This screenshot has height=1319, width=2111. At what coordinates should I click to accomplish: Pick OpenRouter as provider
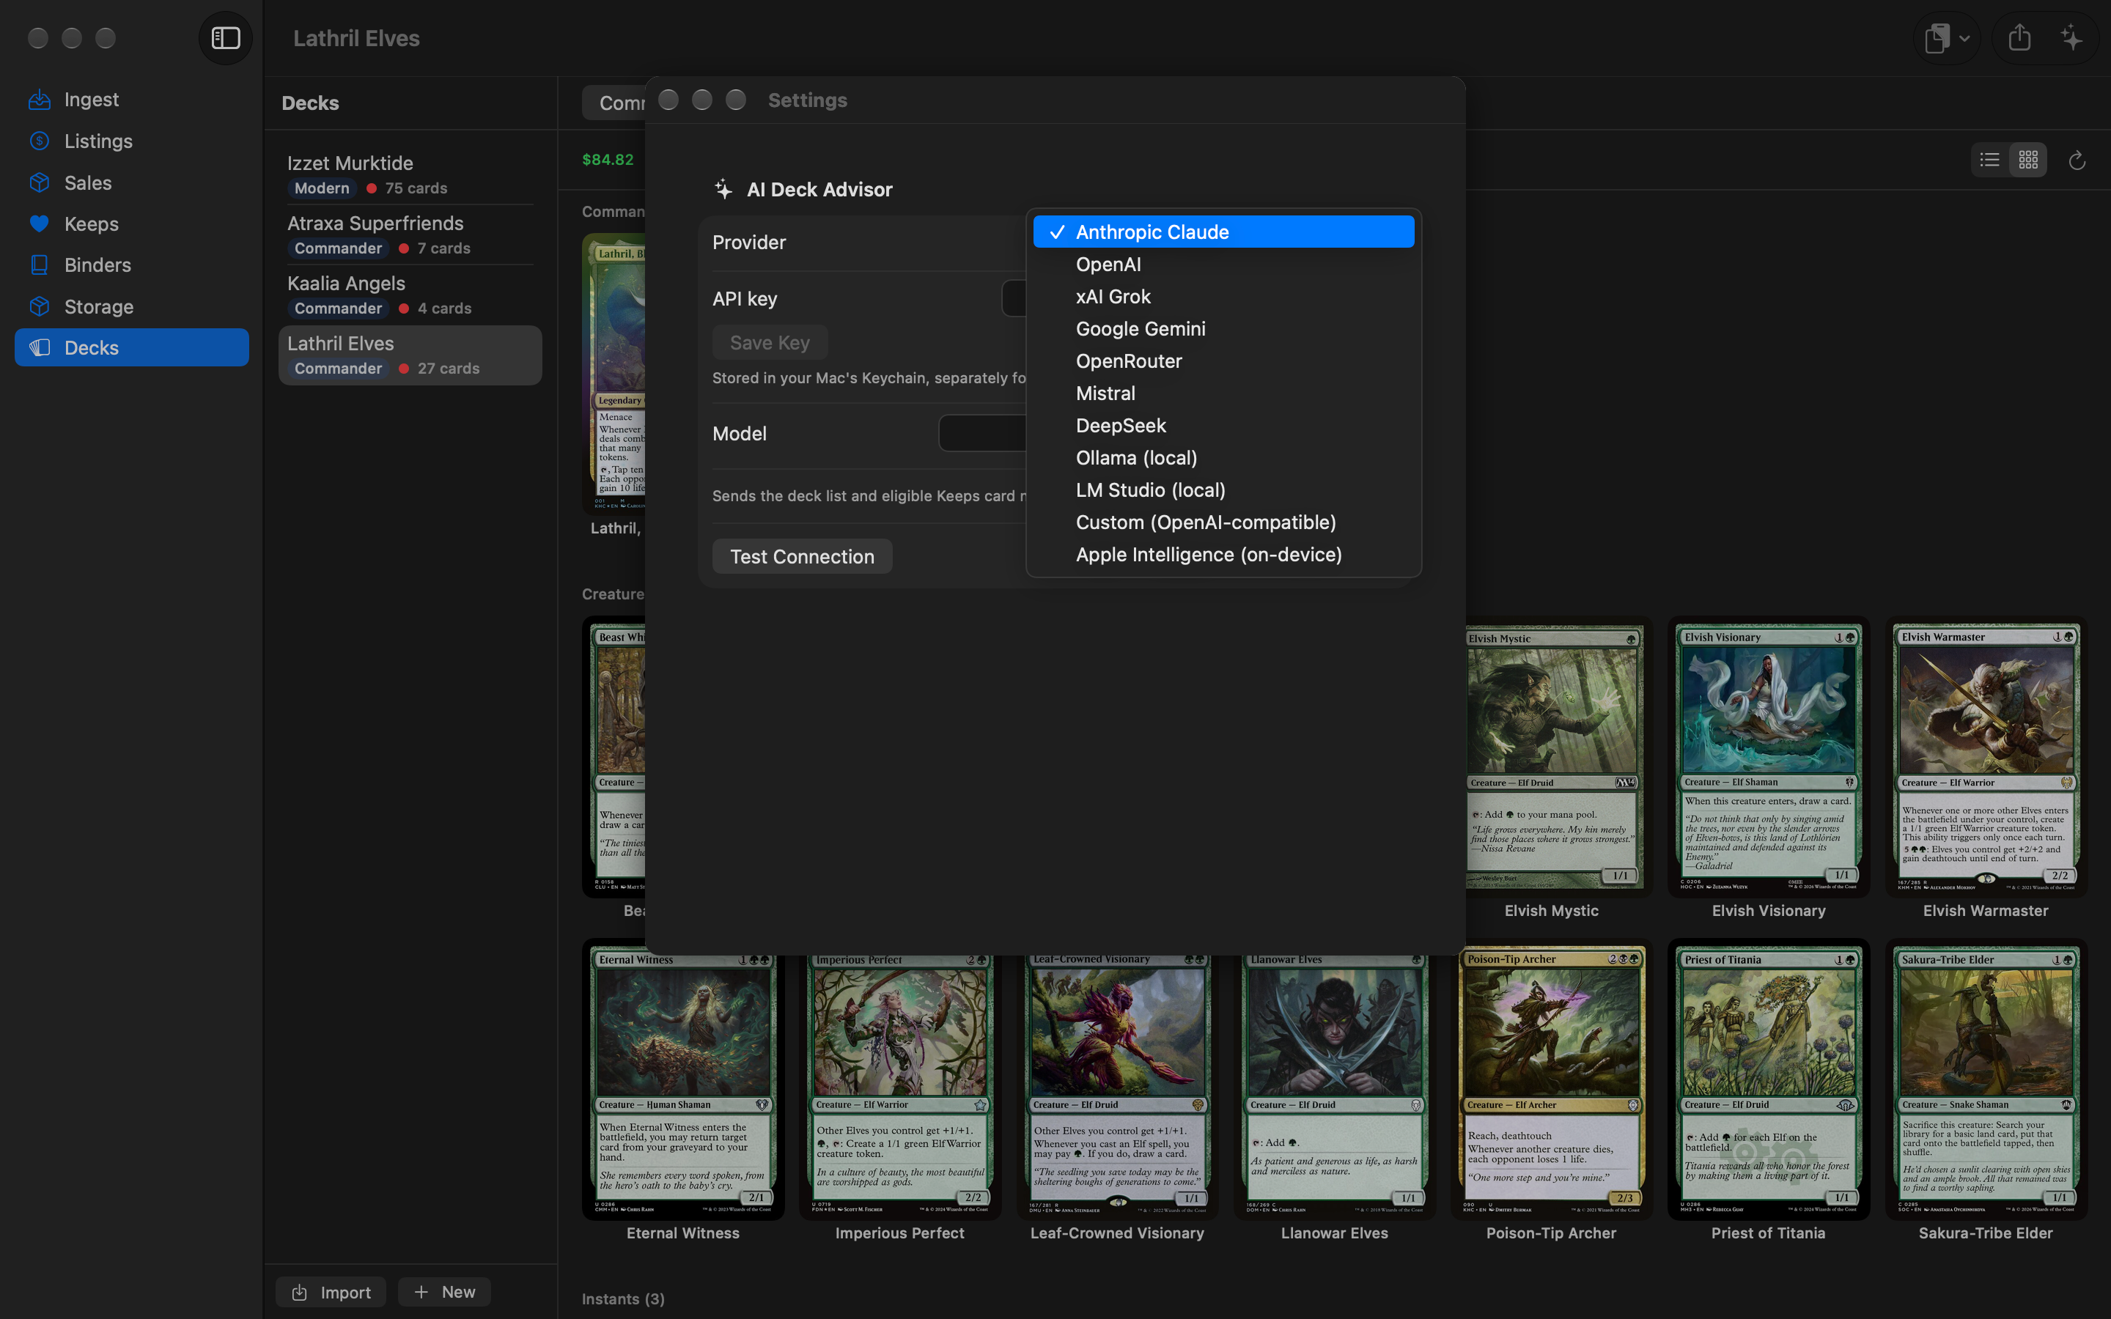coord(1223,361)
